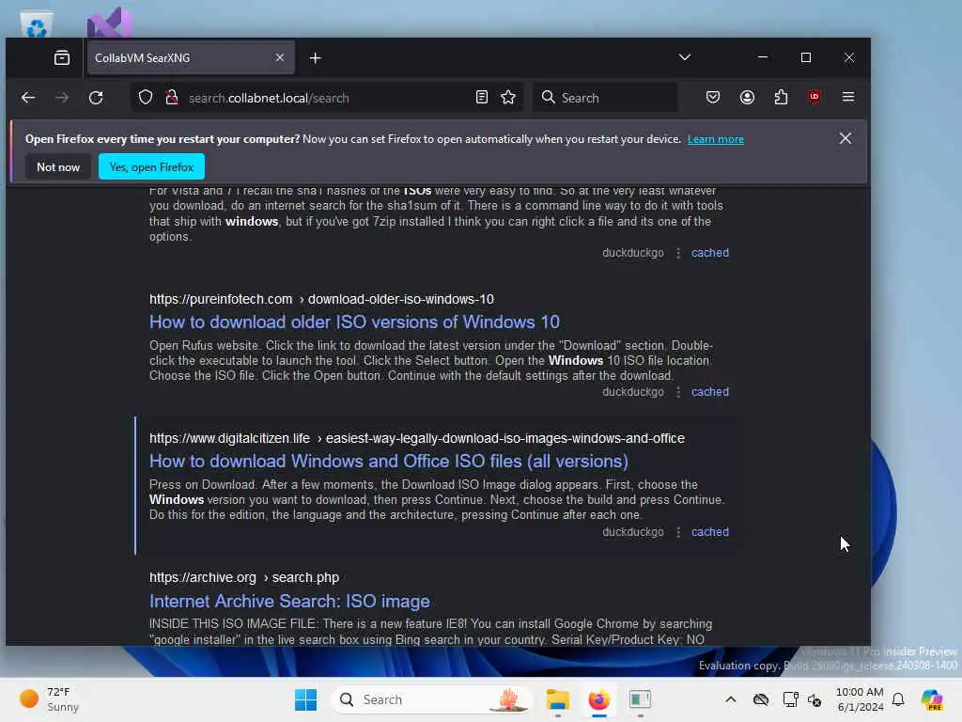Click the taskbar Search box

432,699
